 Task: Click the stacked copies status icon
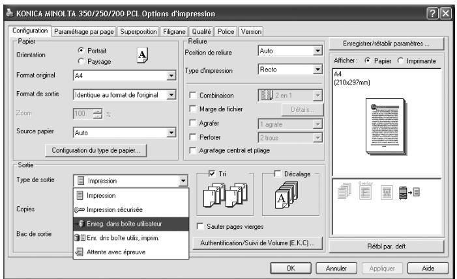(344, 191)
